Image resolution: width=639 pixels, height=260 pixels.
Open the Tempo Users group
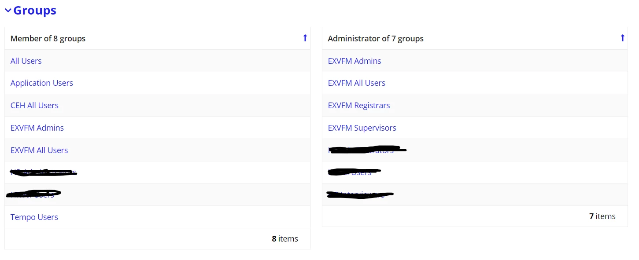(x=34, y=217)
